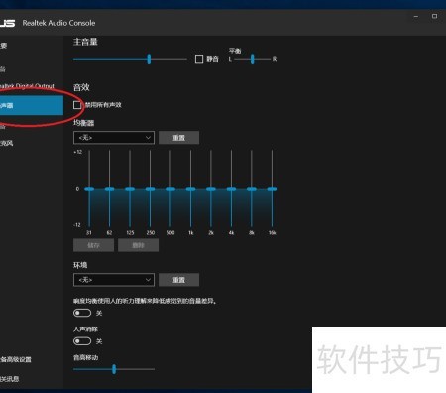Screen dimensions: 446x393
Task: Click the 8k equalizer band handle
Action: pyautogui.click(x=252, y=189)
